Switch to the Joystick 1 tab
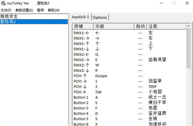Image resolution: width=193 pixels, height=126 pixels. pos(80,17)
